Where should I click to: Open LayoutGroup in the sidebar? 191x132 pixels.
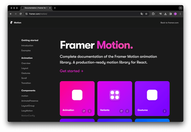click(x=28, y=106)
